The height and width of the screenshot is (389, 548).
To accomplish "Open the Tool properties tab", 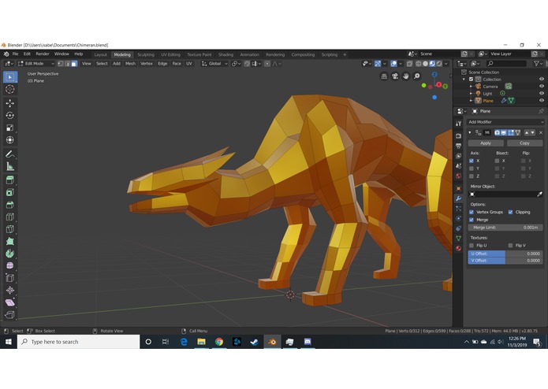I will pyautogui.click(x=459, y=124).
